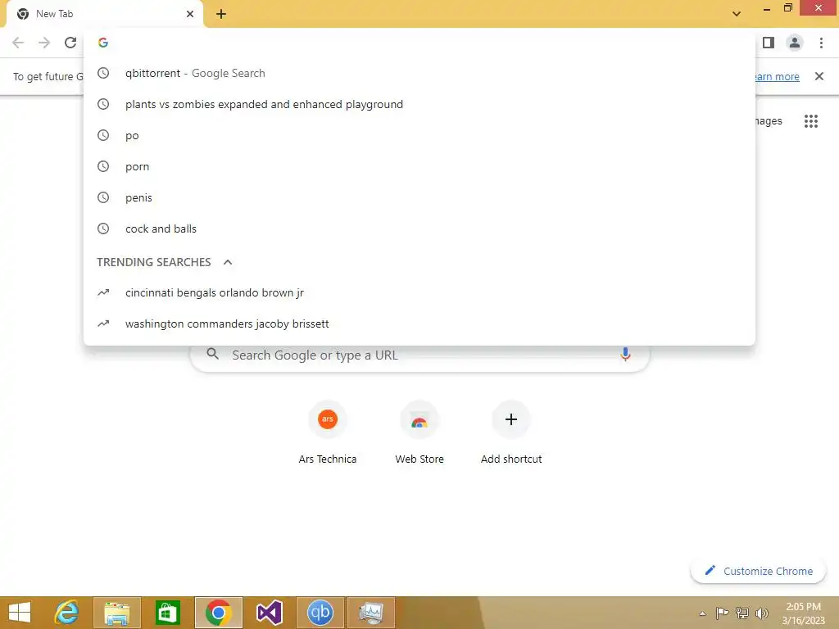Click the browser back arrow
The height and width of the screenshot is (629, 839).
pos(18,43)
